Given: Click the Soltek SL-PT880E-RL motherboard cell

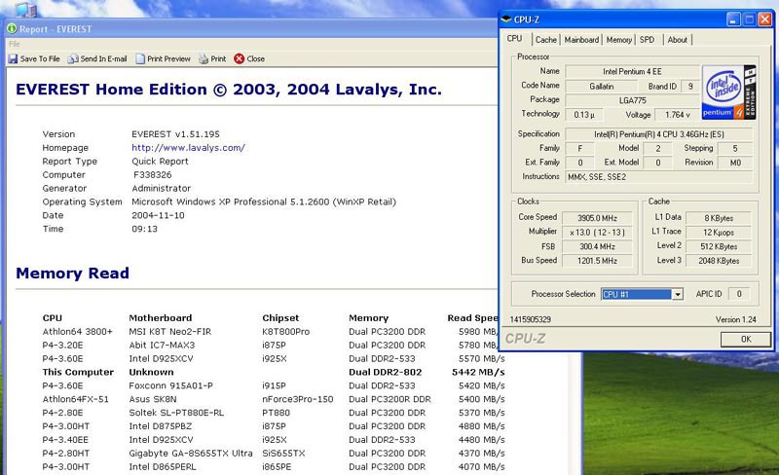Looking at the screenshot, I should [176, 413].
